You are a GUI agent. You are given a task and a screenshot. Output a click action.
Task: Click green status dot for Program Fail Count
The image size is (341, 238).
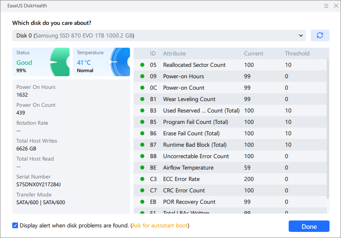[x=142, y=122]
